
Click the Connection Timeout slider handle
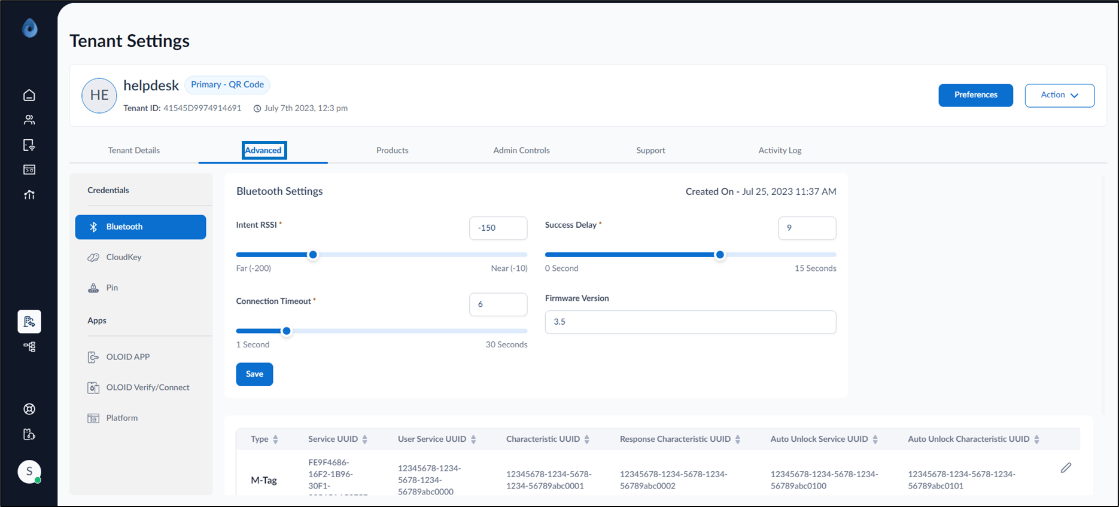point(287,331)
